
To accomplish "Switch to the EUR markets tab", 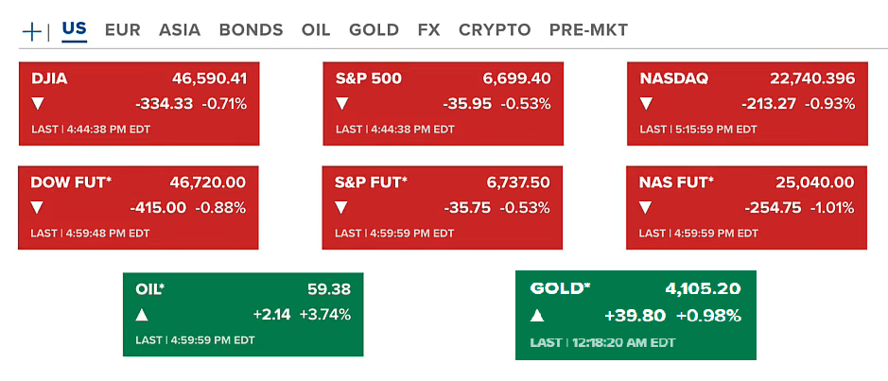I will coord(122,29).
